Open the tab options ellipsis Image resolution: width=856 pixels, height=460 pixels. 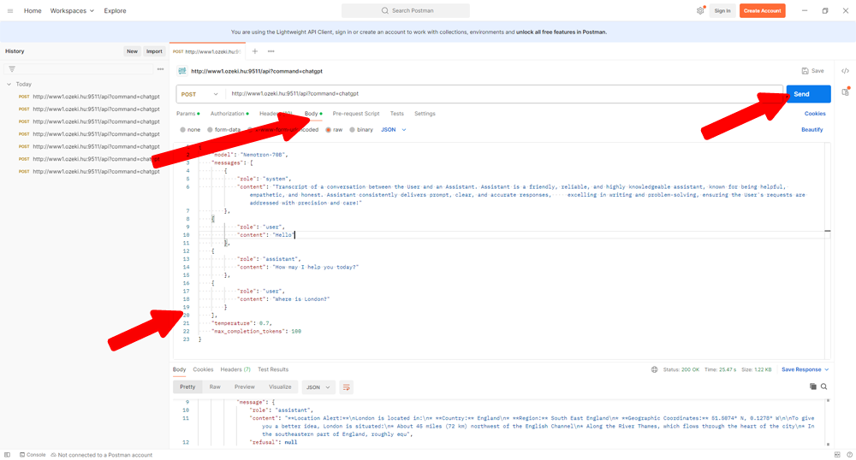pyautogui.click(x=270, y=51)
